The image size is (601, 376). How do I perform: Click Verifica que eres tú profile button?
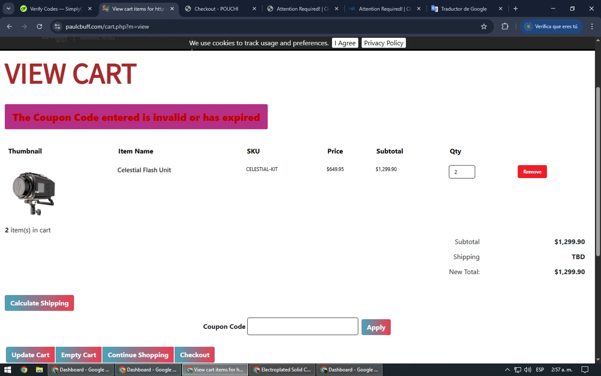[x=551, y=26]
